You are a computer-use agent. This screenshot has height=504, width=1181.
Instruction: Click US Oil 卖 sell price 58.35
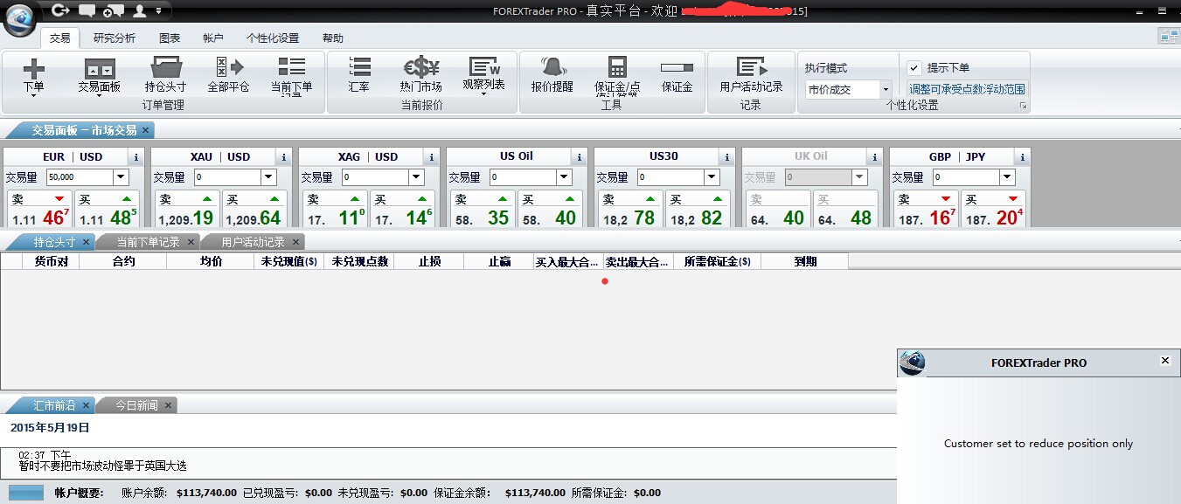(x=483, y=210)
